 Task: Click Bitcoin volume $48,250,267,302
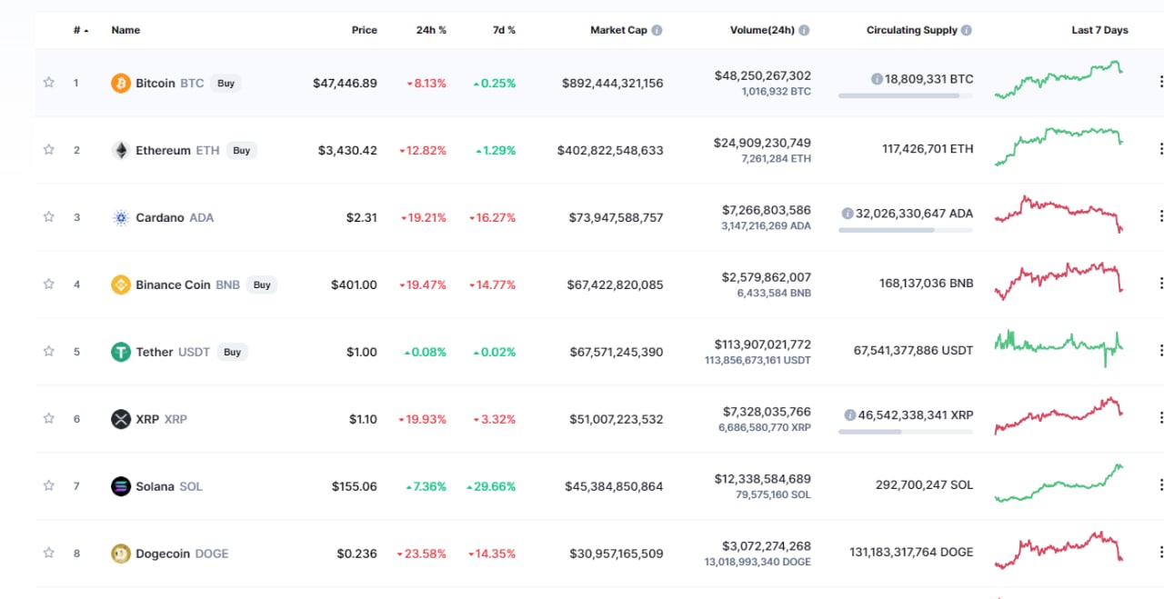click(x=763, y=75)
